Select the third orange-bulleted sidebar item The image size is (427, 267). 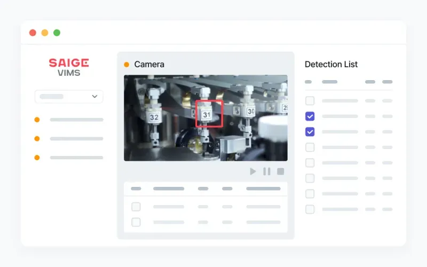pos(69,158)
